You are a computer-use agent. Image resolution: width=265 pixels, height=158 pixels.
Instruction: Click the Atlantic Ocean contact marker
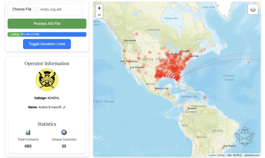pos(249,62)
